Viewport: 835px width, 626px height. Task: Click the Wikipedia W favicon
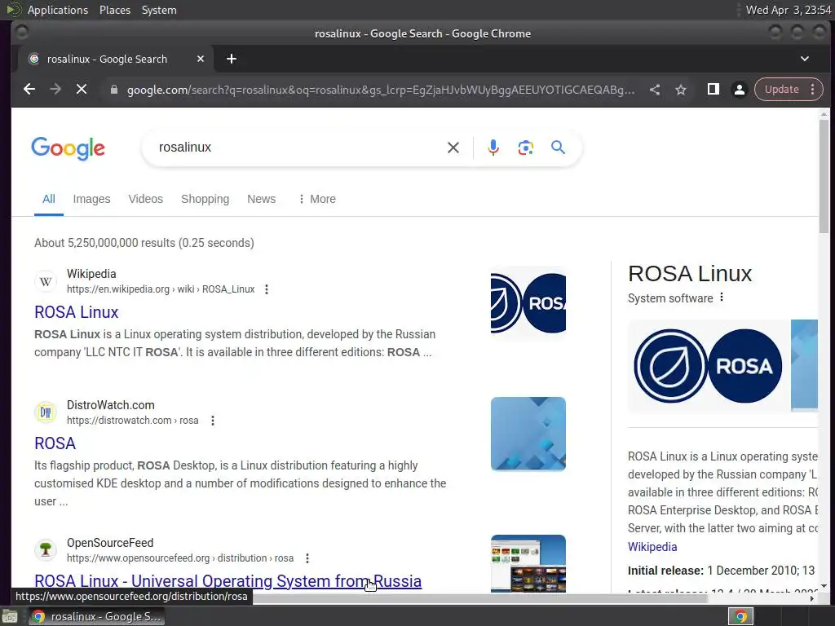[x=46, y=281]
